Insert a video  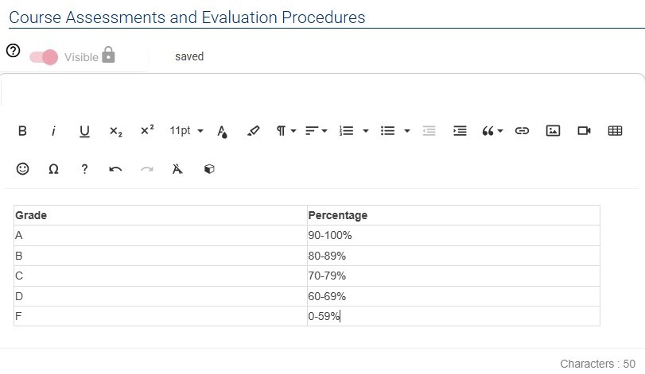pyautogui.click(x=584, y=131)
